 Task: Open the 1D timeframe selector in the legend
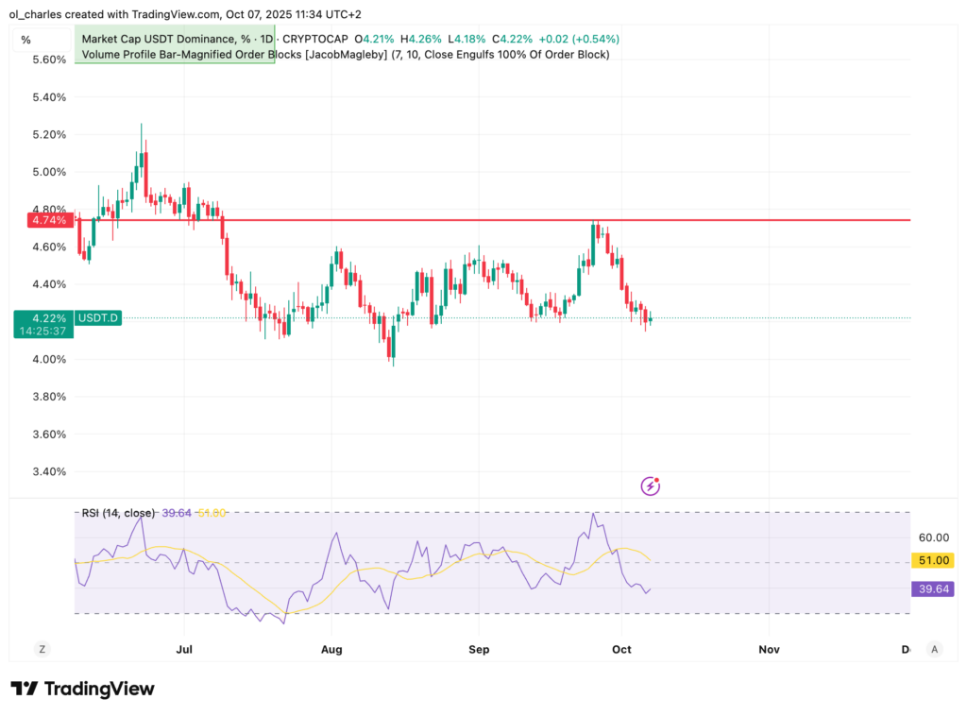[x=267, y=40]
